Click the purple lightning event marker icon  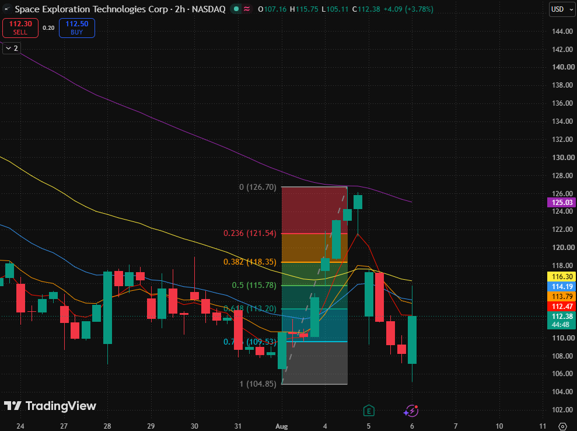pyautogui.click(x=411, y=411)
